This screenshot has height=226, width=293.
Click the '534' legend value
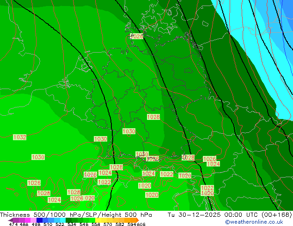pyautogui.click(x=72, y=224)
